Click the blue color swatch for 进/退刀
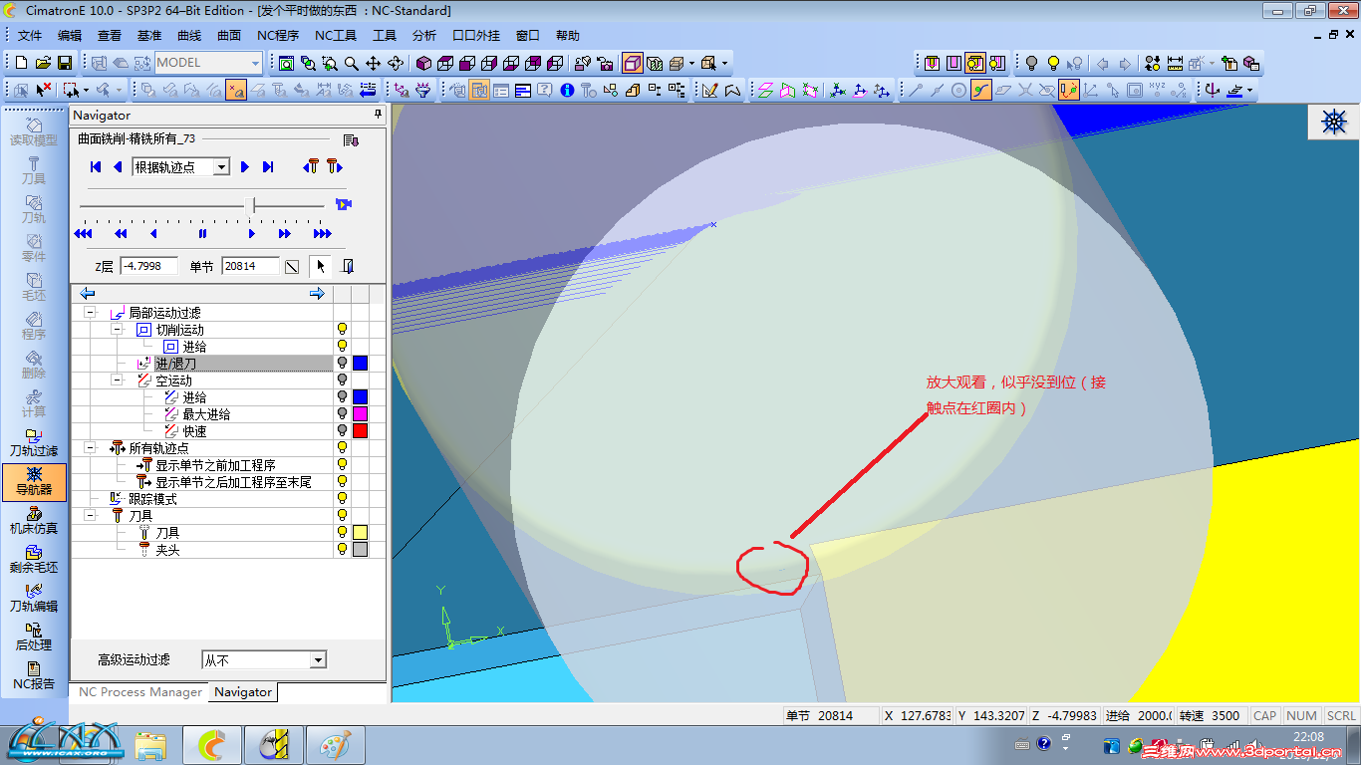The height and width of the screenshot is (765, 1361). [360, 364]
